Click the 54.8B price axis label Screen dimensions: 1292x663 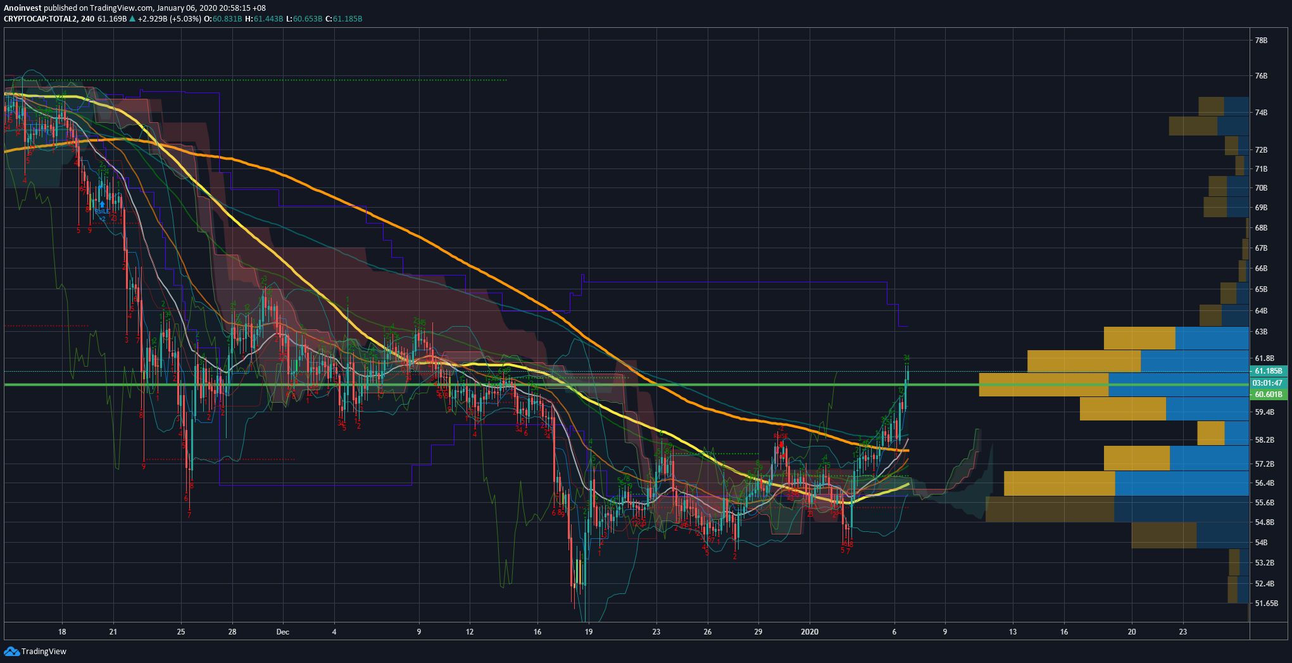(1264, 522)
